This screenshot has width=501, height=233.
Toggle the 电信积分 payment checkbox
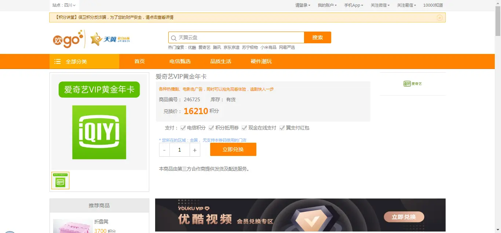(x=183, y=128)
